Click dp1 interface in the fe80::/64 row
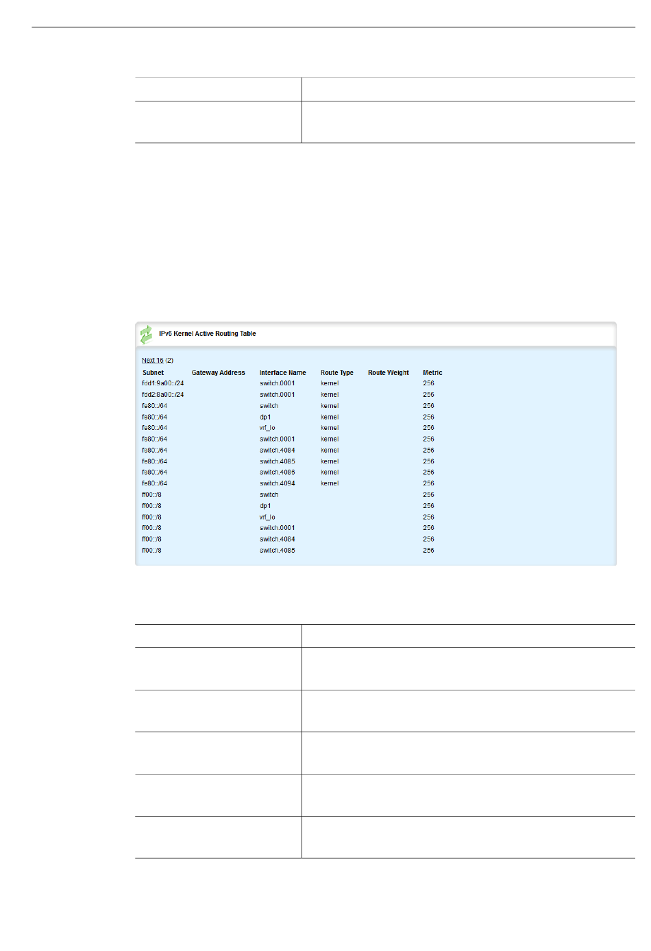 265,417
